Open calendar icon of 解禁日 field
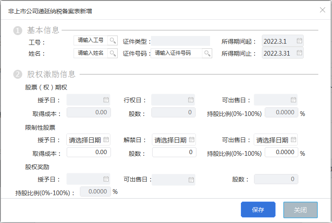This screenshot has height=223, width=332. tap(192, 140)
